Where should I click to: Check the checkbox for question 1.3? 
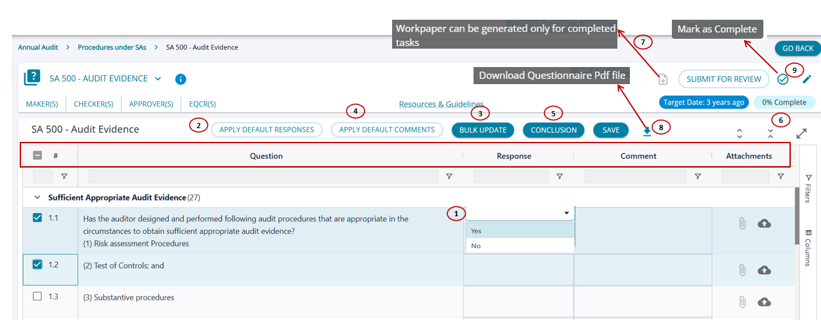click(37, 296)
